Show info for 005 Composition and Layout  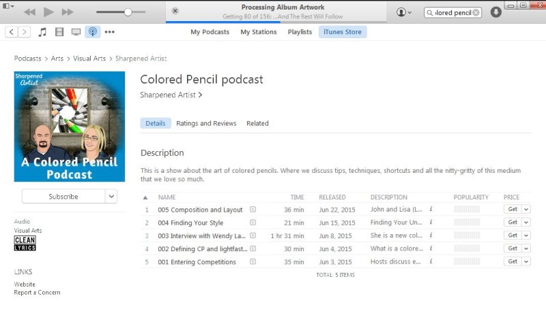(431, 209)
